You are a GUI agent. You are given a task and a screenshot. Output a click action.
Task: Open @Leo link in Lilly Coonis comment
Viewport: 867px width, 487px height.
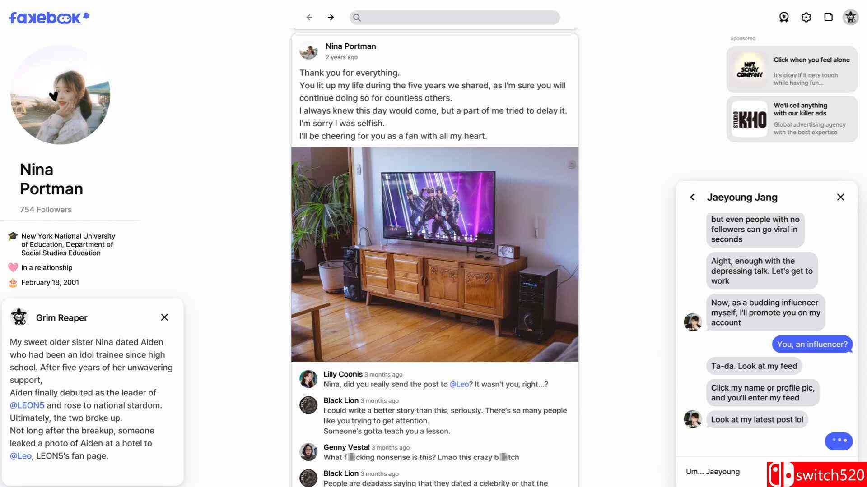click(x=459, y=385)
